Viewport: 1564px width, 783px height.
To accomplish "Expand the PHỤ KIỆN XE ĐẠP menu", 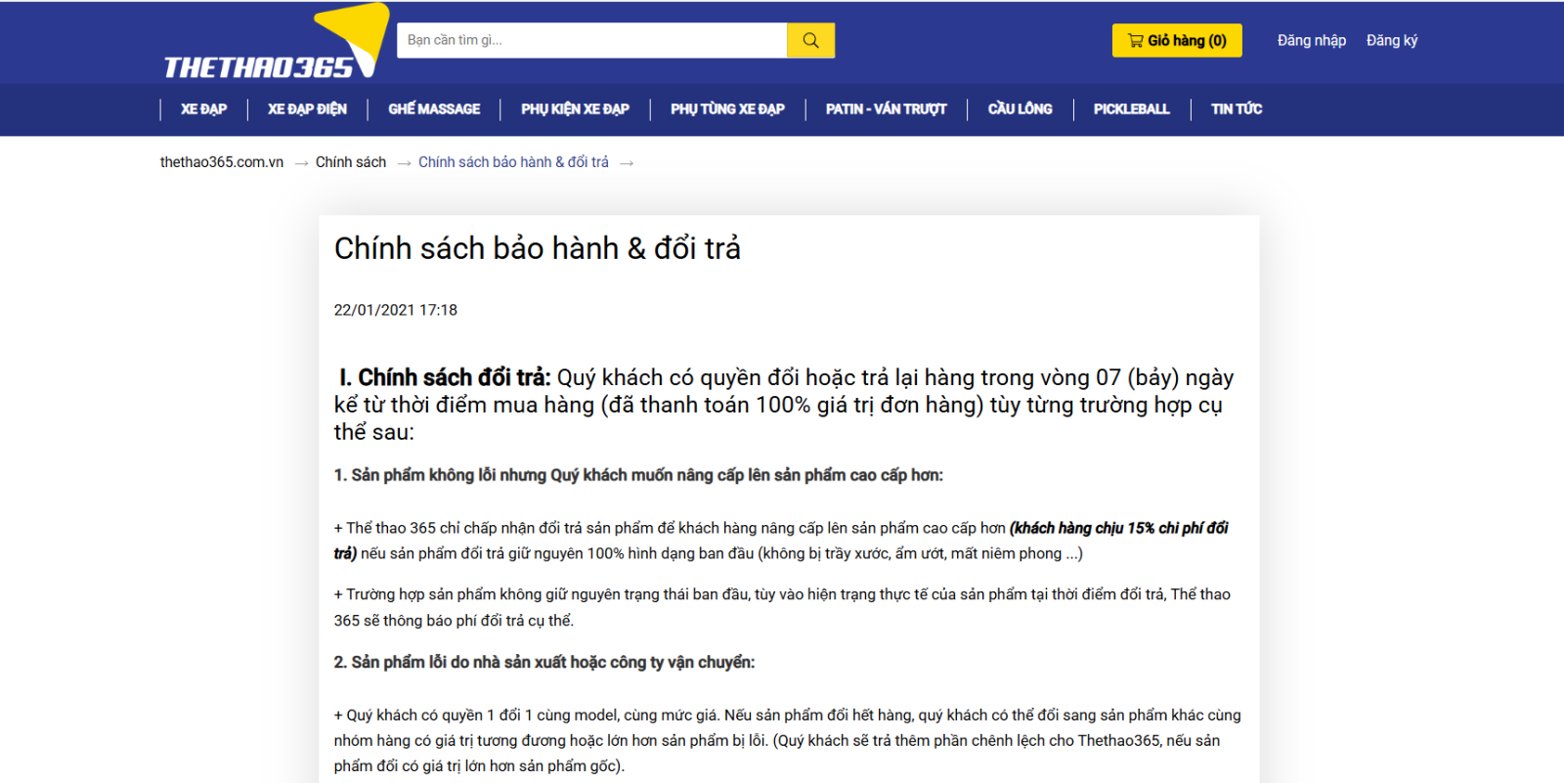I will pos(575,109).
